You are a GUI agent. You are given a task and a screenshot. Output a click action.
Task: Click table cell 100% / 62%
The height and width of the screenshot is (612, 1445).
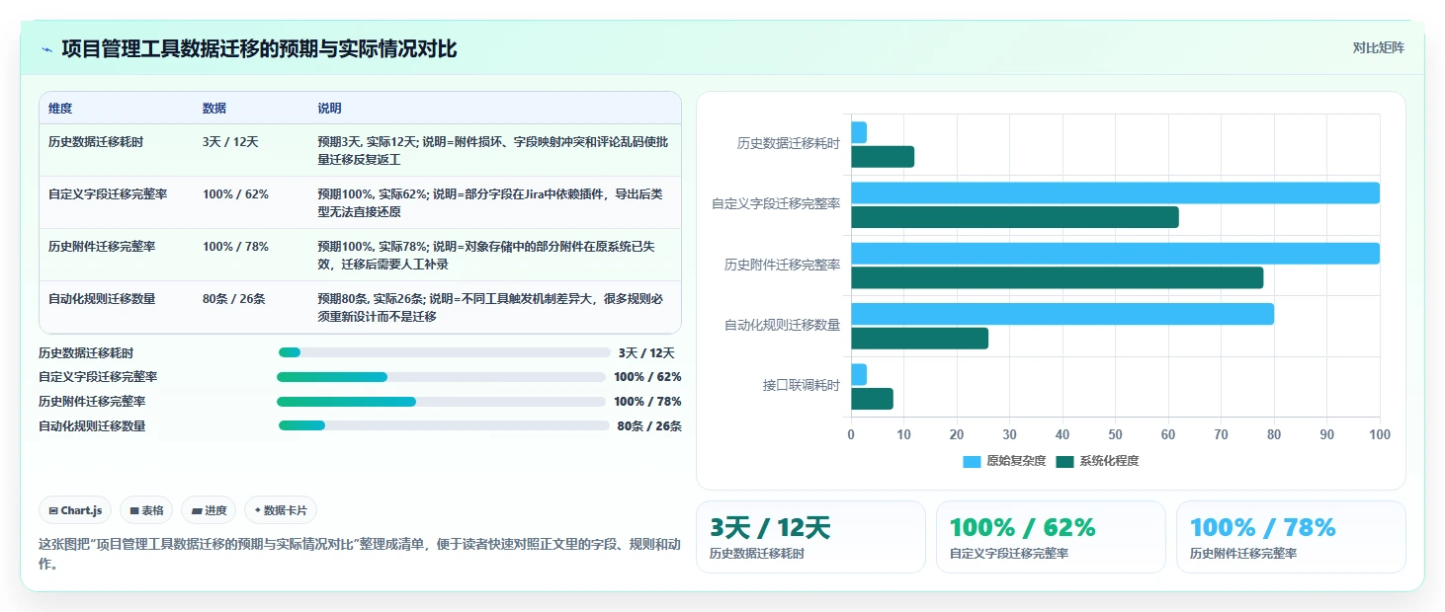pyautogui.click(x=235, y=193)
